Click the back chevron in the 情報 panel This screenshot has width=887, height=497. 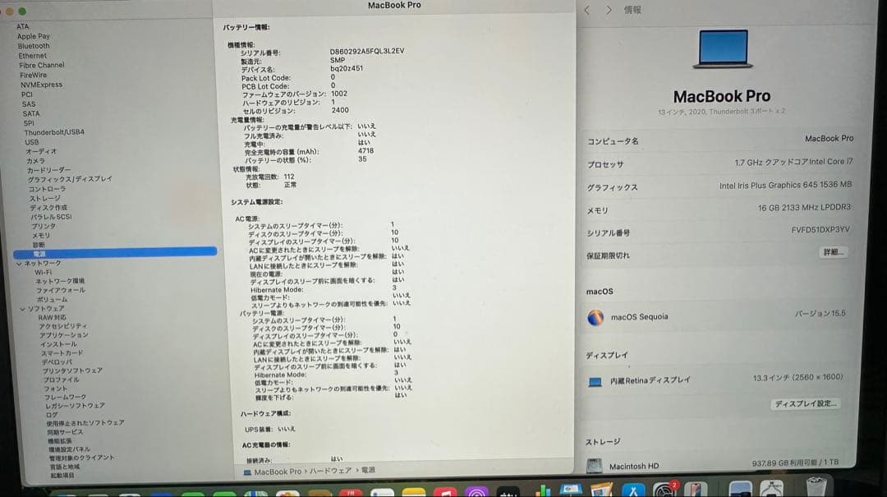[x=588, y=10]
